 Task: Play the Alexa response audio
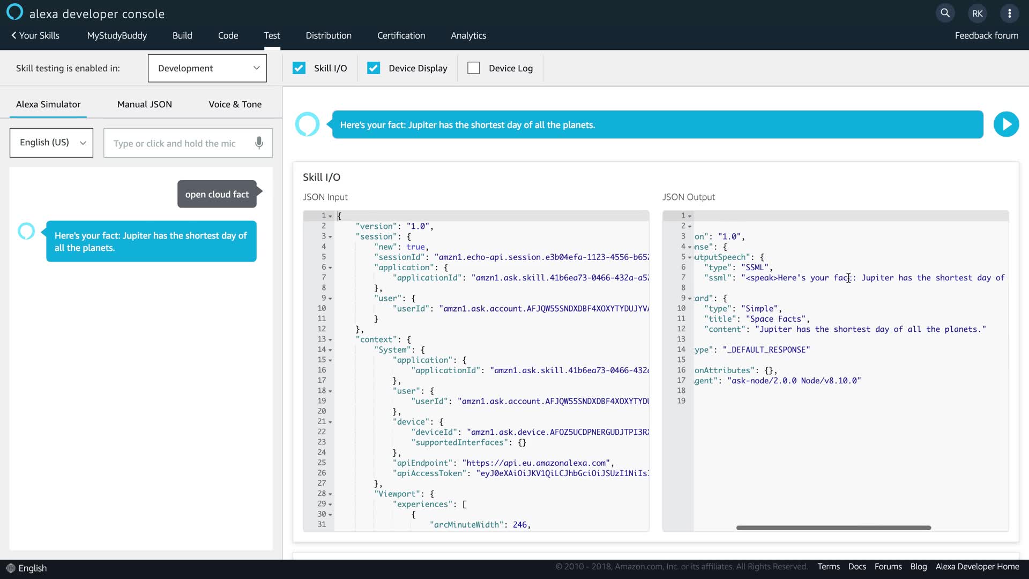(x=1006, y=124)
